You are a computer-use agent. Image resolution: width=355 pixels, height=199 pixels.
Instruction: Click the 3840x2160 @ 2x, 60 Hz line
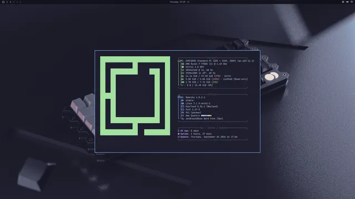(199, 70)
